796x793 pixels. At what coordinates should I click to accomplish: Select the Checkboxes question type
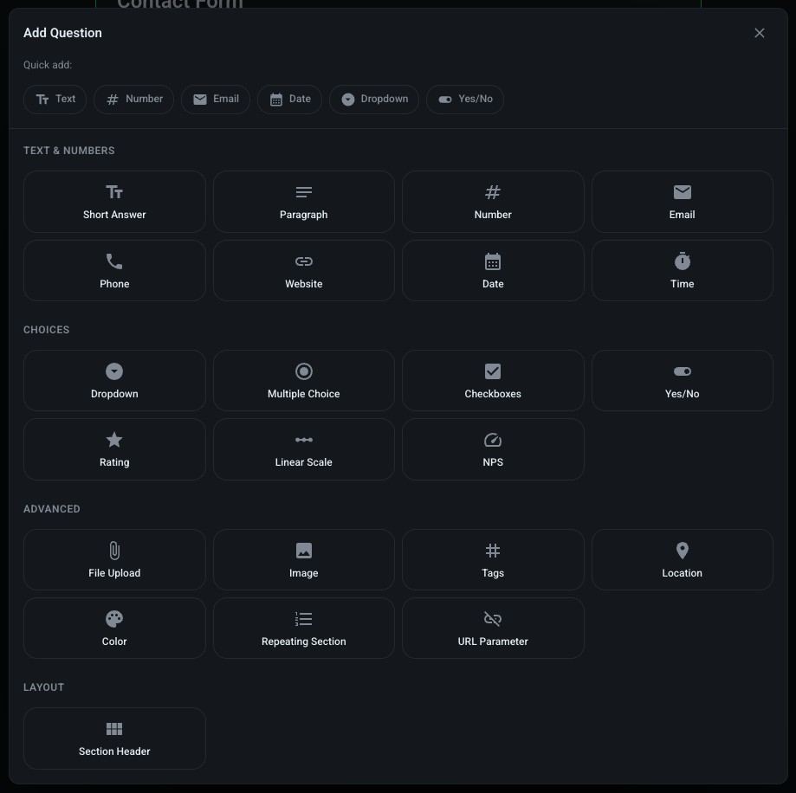pos(492,380)
